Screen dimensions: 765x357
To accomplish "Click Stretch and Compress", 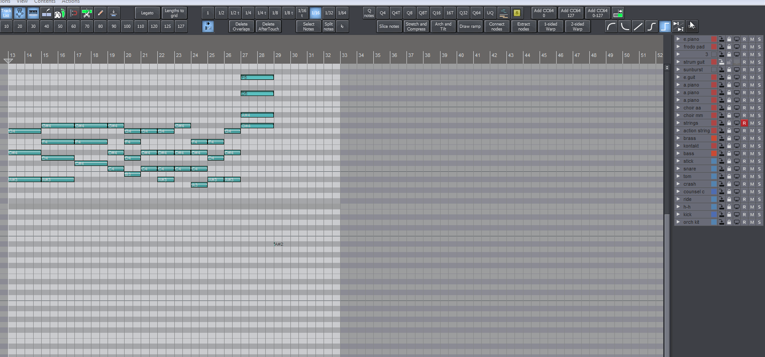I will pyautogui.click(x=416, y=26).
